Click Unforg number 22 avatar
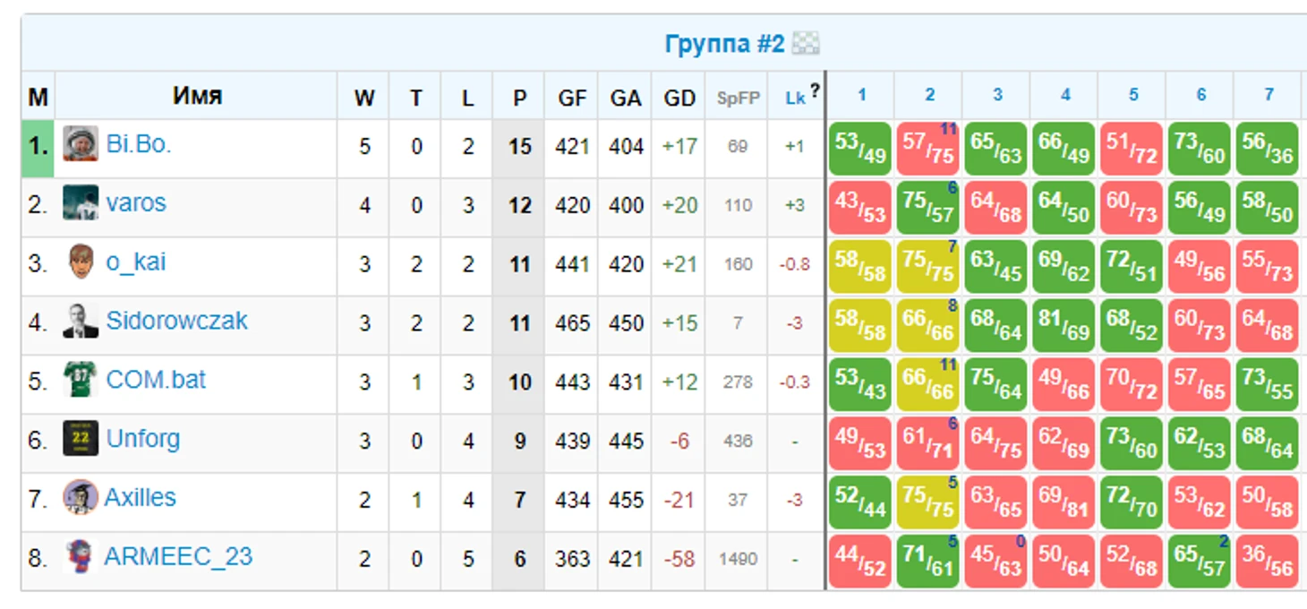Screen dimensions: 1307x609 point(81,439)
